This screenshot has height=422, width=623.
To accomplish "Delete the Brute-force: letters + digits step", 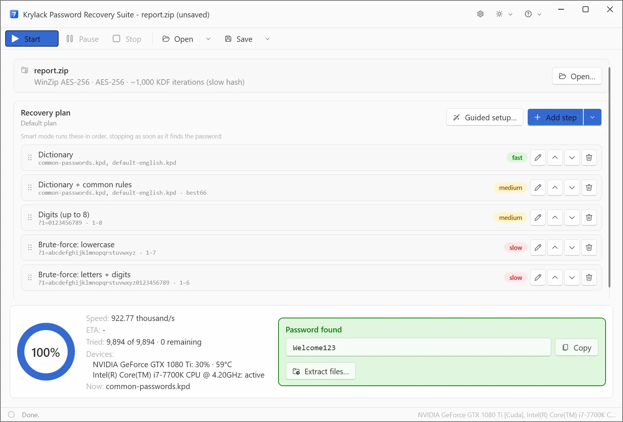I will tap(589, 278).
